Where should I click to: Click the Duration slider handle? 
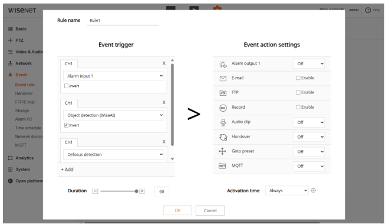pos(136,191)
